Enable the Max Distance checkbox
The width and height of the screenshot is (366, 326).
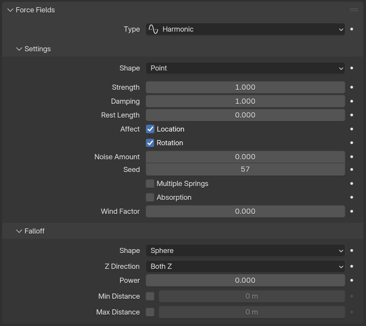(150, 312)
